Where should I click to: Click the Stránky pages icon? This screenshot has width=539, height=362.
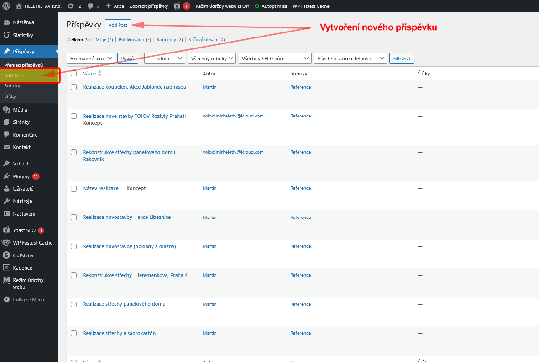click(6, 122)
